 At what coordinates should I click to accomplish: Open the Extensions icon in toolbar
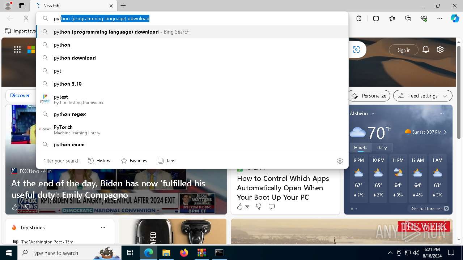click(x=358, y=18)
